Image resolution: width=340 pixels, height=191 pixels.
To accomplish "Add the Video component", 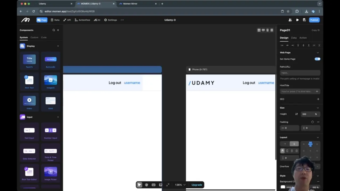I will coord(29,103).
